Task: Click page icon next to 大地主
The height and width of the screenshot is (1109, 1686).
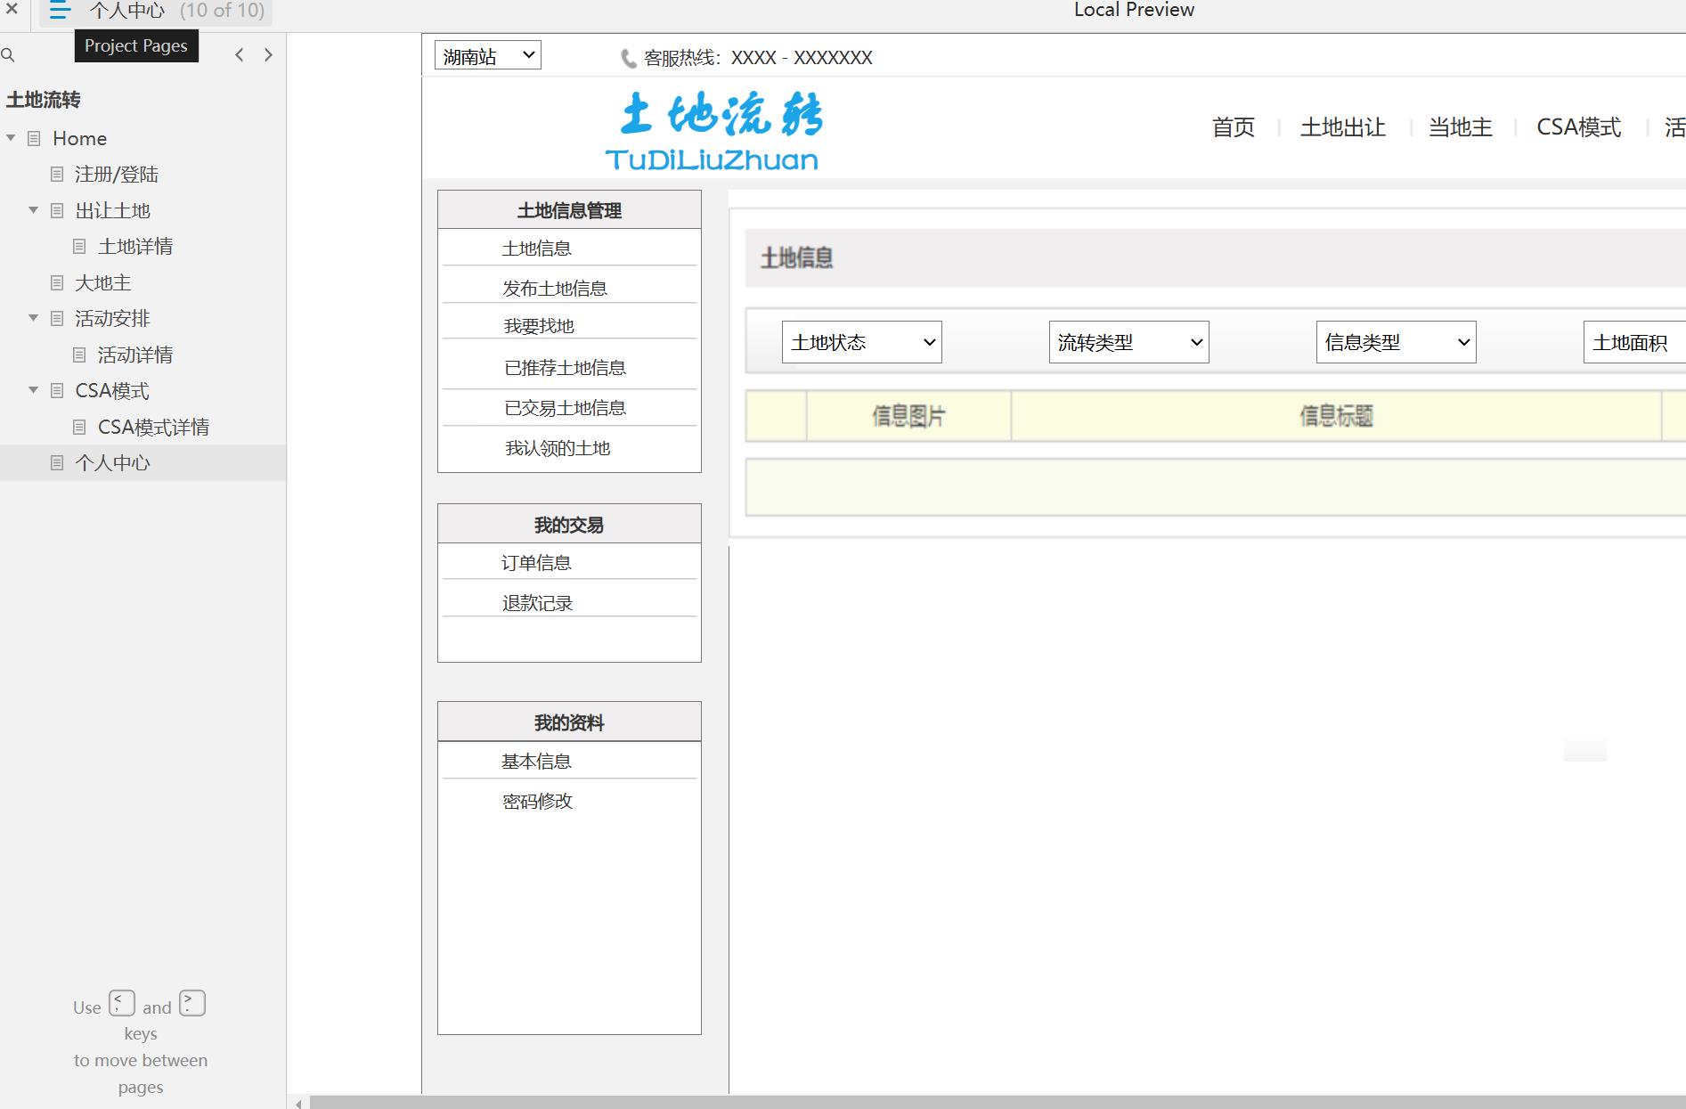Action: [57, 283]
